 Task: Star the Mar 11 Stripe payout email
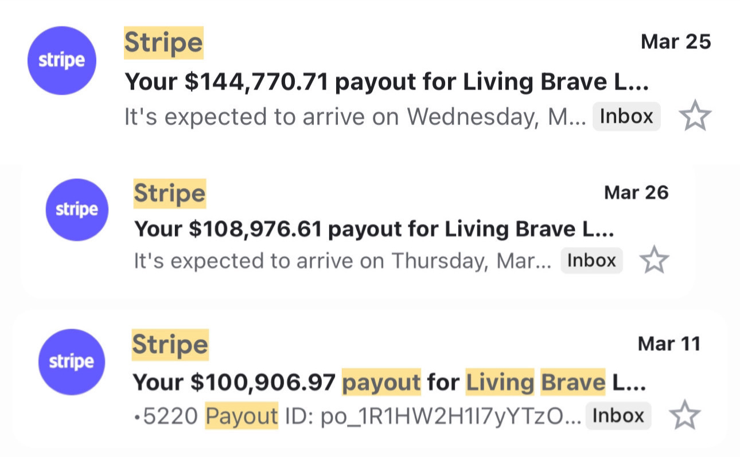685,415
